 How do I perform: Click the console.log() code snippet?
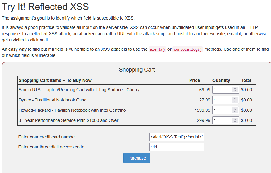(188, 49)
